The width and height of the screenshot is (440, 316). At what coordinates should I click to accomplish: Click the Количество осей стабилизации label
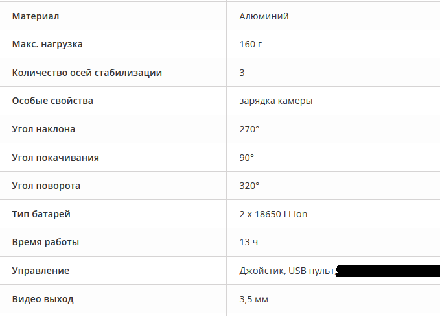(x=87, y=73)
